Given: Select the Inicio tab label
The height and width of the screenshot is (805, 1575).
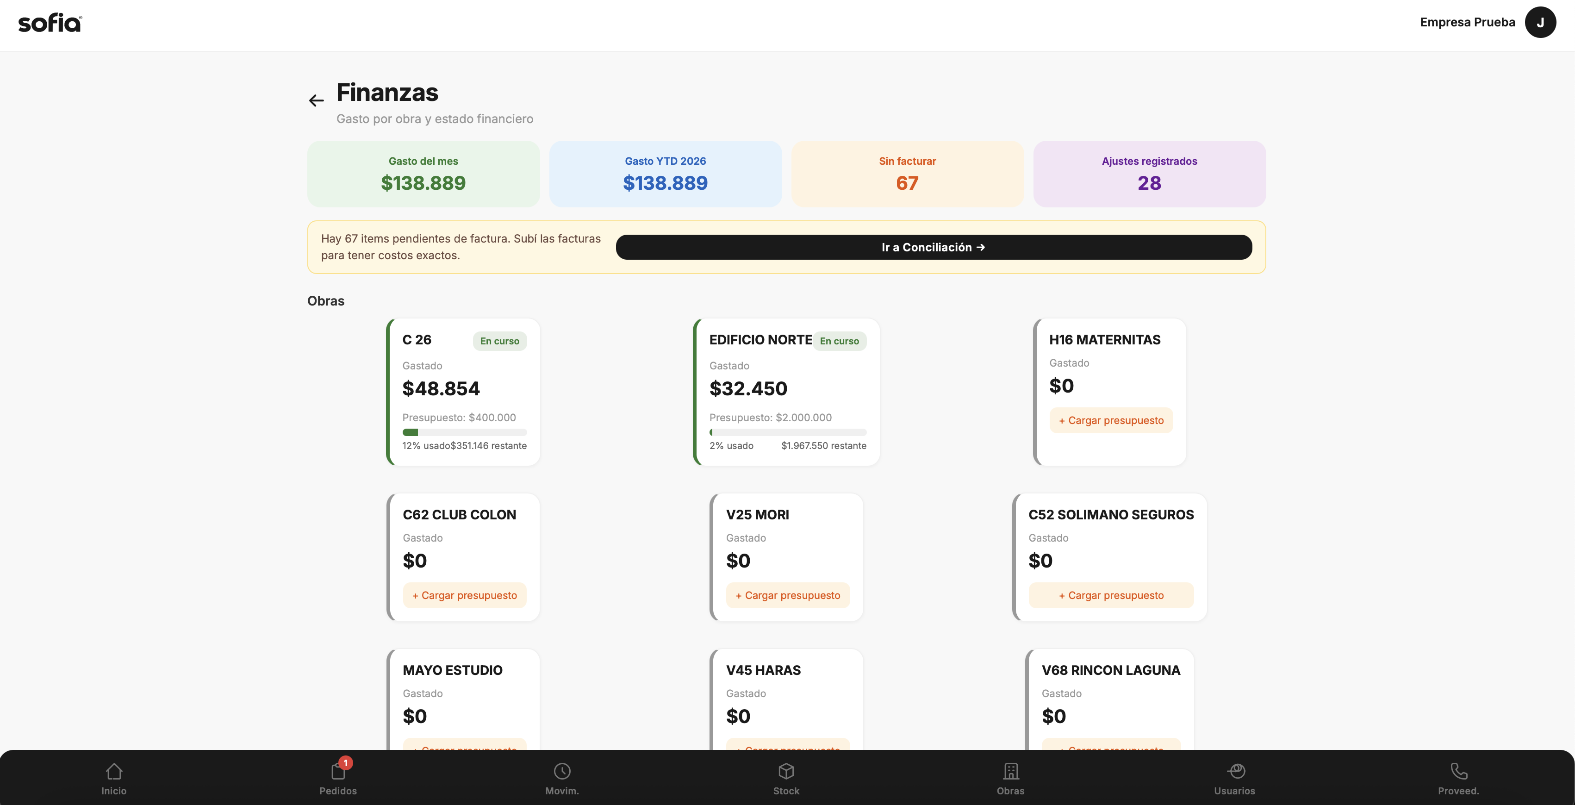Looking at the screenshot, I should 114,790.
